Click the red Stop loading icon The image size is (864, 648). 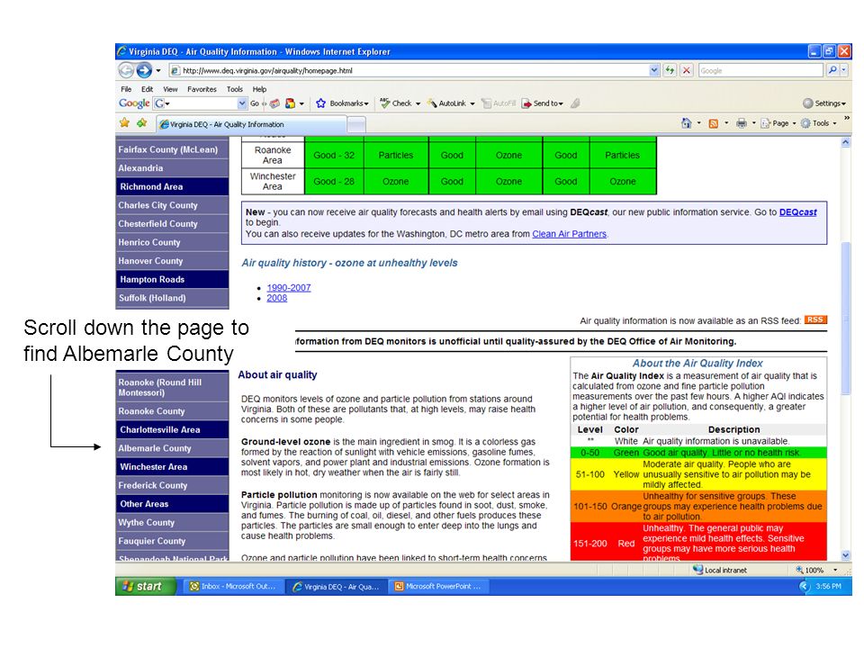coord(686,70)
